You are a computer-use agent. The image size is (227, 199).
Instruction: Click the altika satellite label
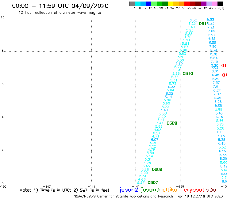click(x=170, y=190)
